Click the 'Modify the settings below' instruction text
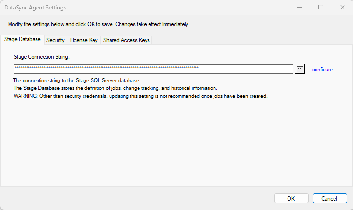353x210 pixels. 99,24
